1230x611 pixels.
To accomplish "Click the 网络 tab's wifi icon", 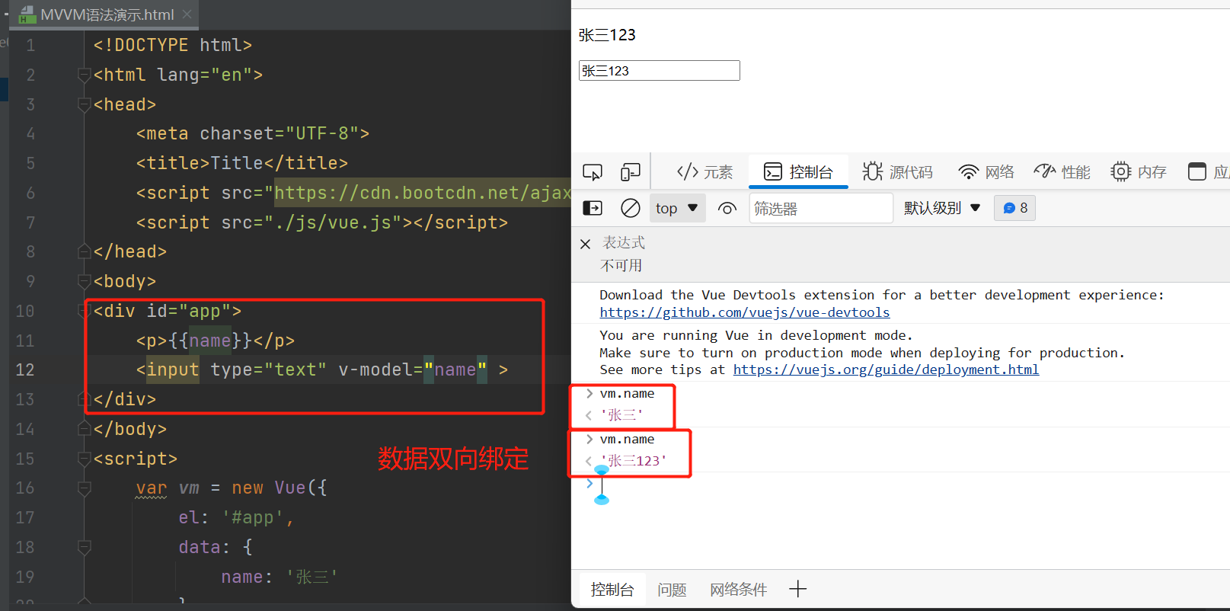I will 968,172.
